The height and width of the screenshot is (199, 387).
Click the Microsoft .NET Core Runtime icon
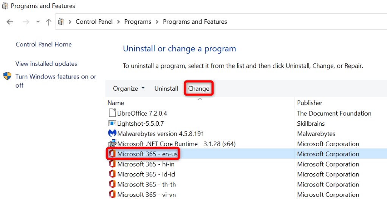tap(112, 144)
